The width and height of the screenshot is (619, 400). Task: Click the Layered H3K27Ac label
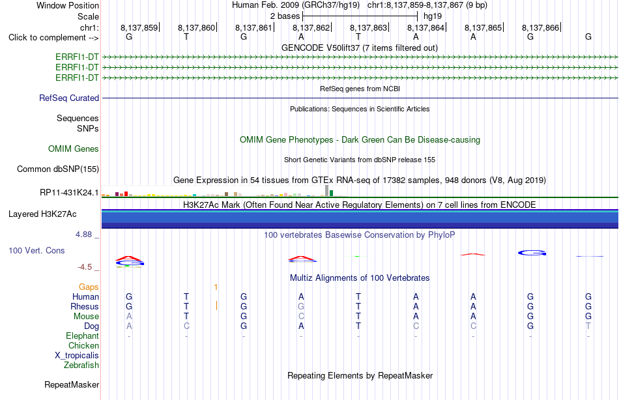point(42,214)
